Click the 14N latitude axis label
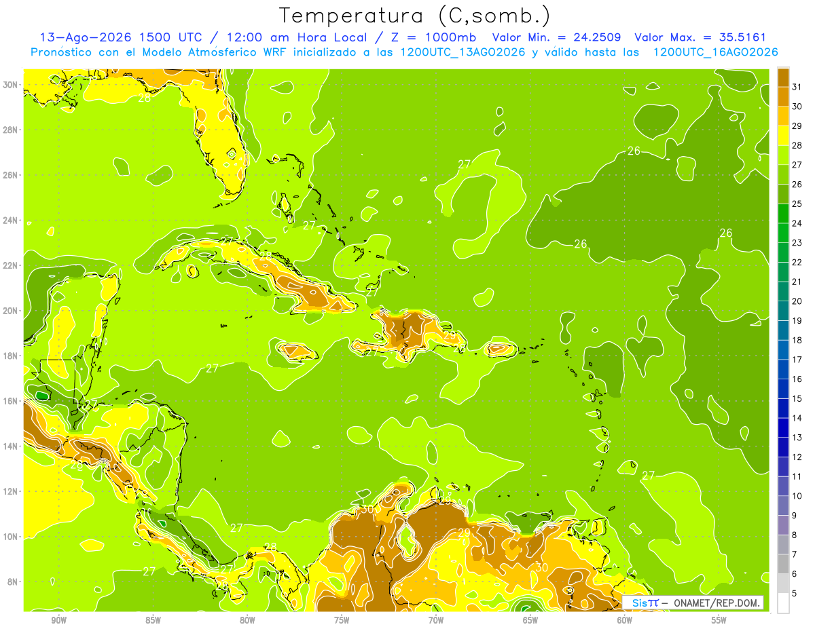The width and height of the screenshot is (815, 629). point(12,446)
